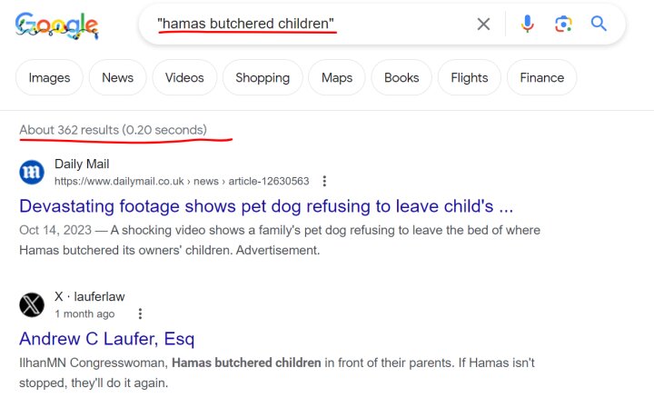
Task: Switch to Images results
Action: [49, 77]
